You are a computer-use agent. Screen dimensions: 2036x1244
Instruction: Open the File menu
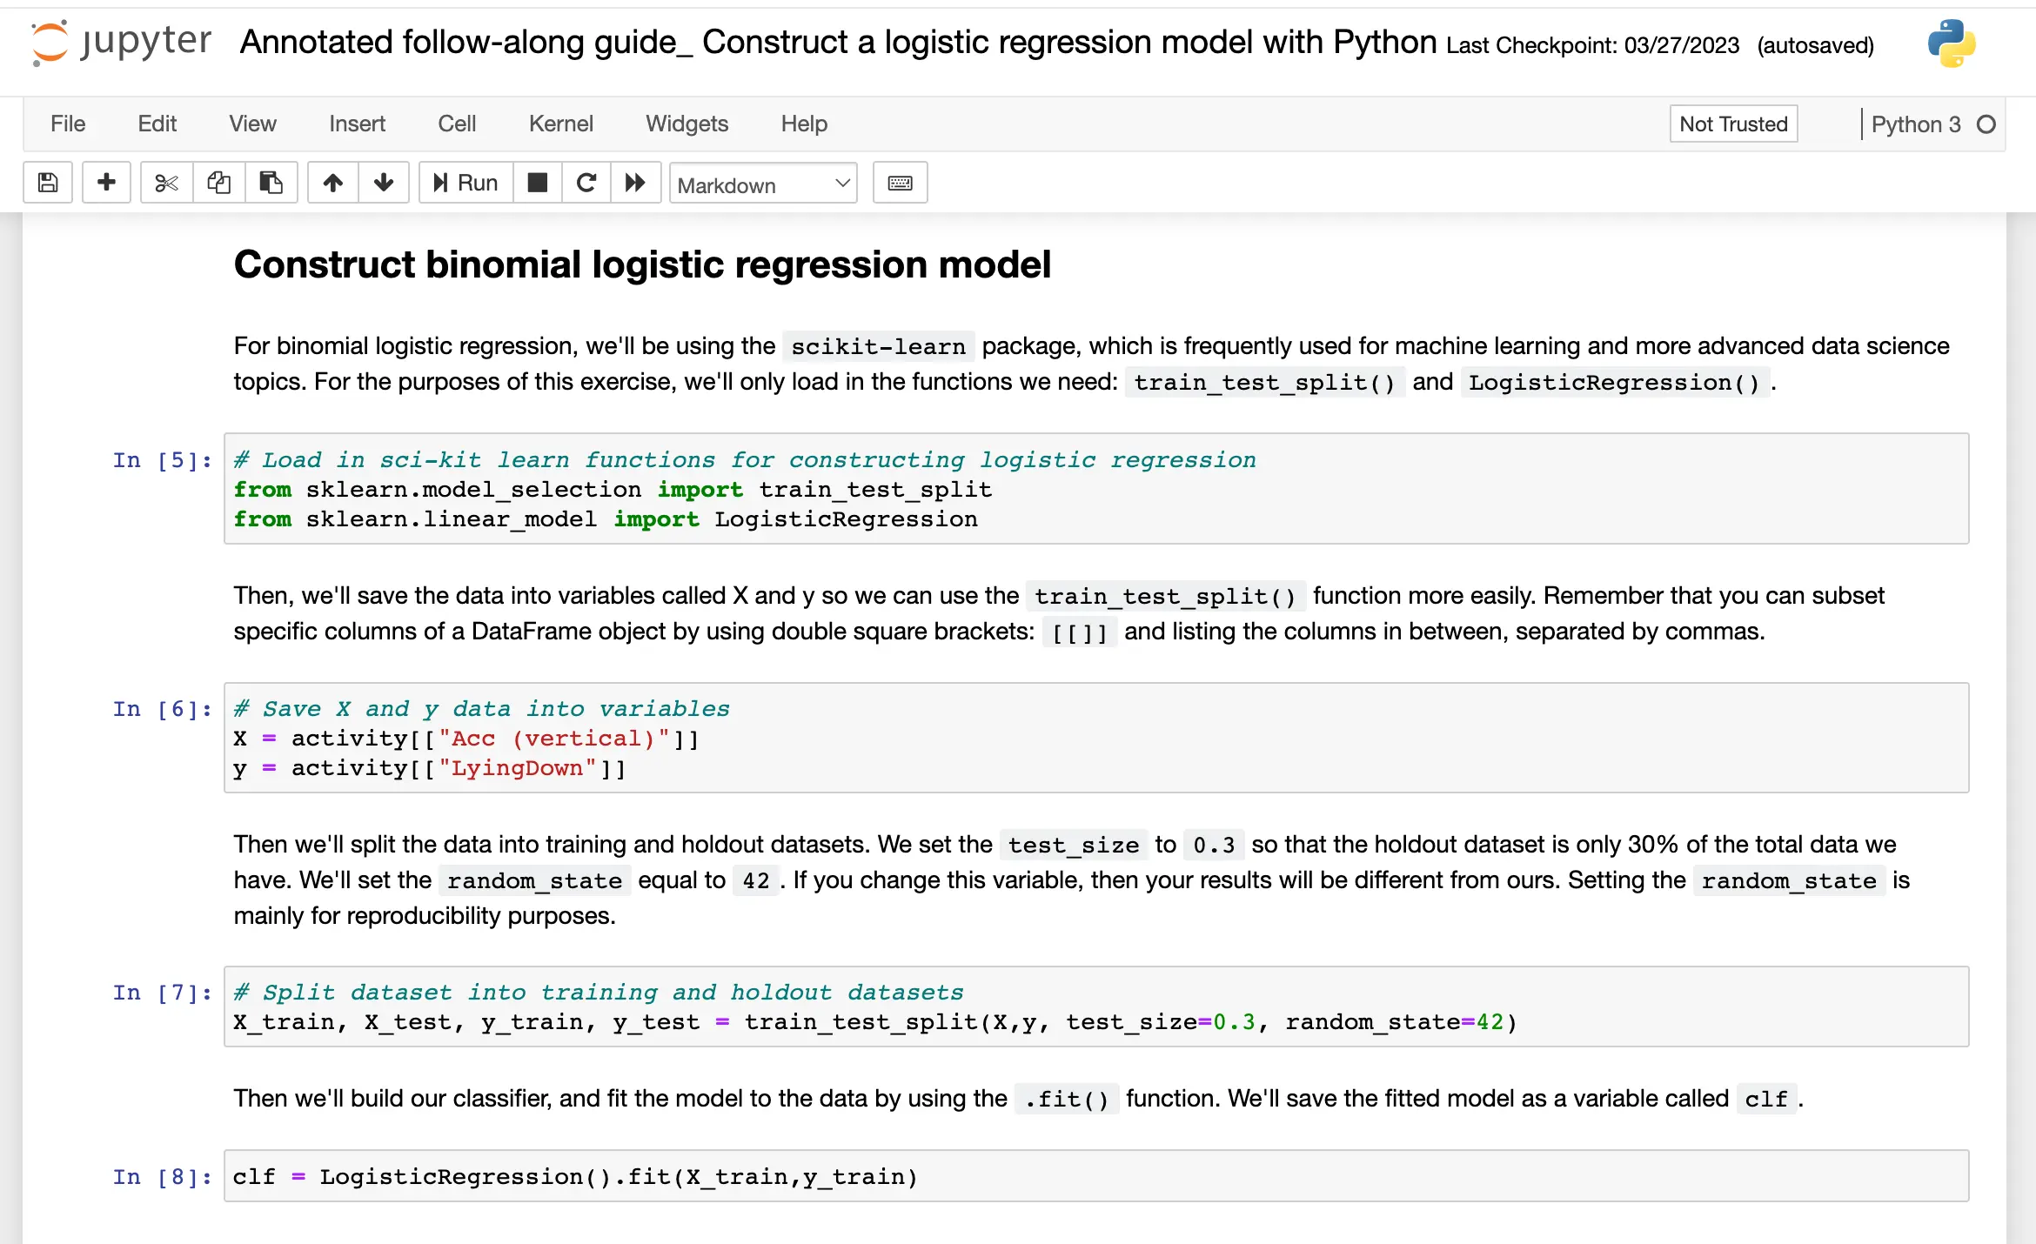tap(68, 124)
